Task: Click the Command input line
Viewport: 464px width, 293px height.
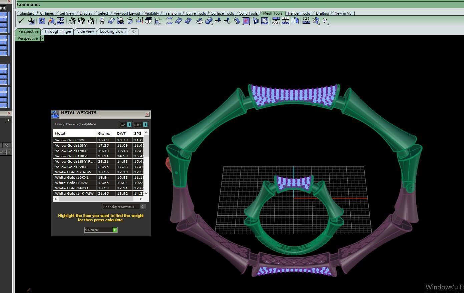Action: point(240,4)
